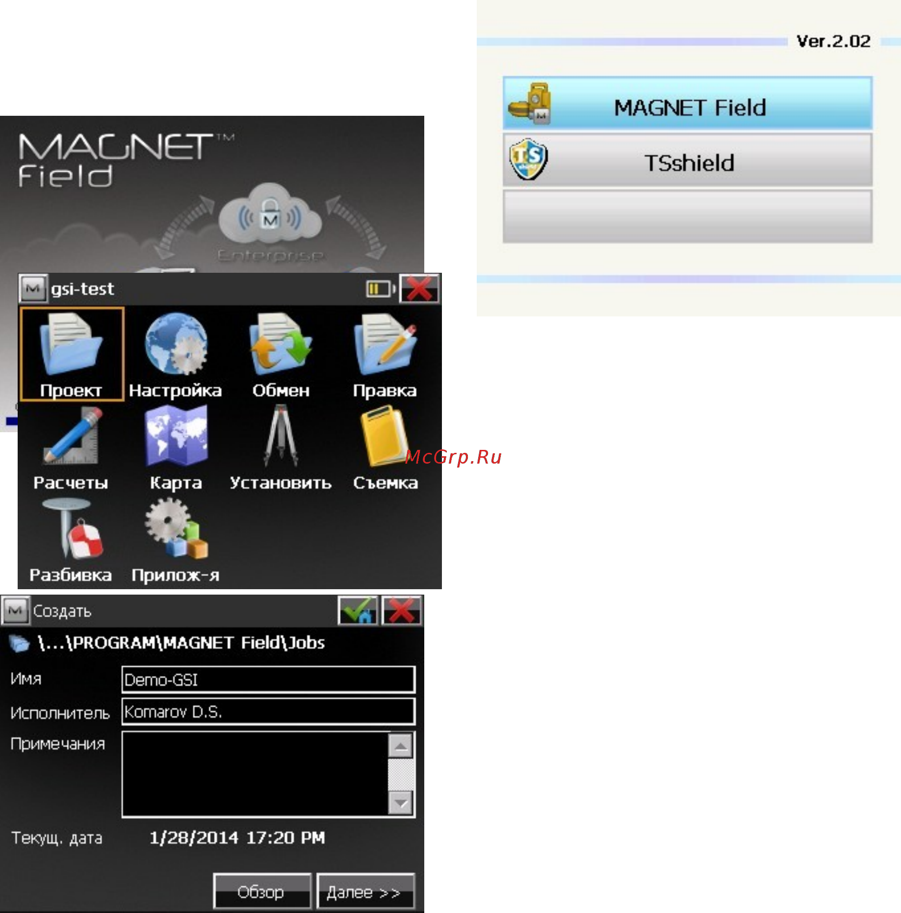The height and width of the screenshot is (913, 901).
Task: Open the Прилож-я applications gear icon
Action: point(176,541)
